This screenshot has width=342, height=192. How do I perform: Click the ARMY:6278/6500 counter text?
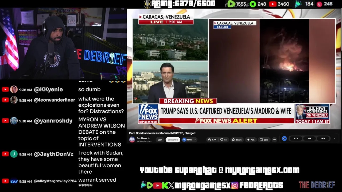coord(183,4)
